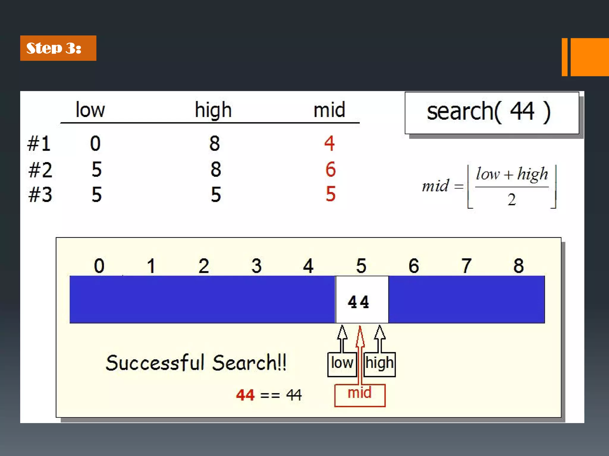Click the #3 row label
Screen dimensions: 609x456
(40, 195)
